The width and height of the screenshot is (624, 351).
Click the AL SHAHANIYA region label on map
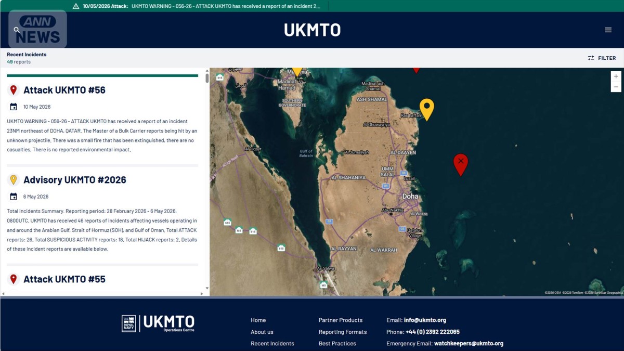348,178
